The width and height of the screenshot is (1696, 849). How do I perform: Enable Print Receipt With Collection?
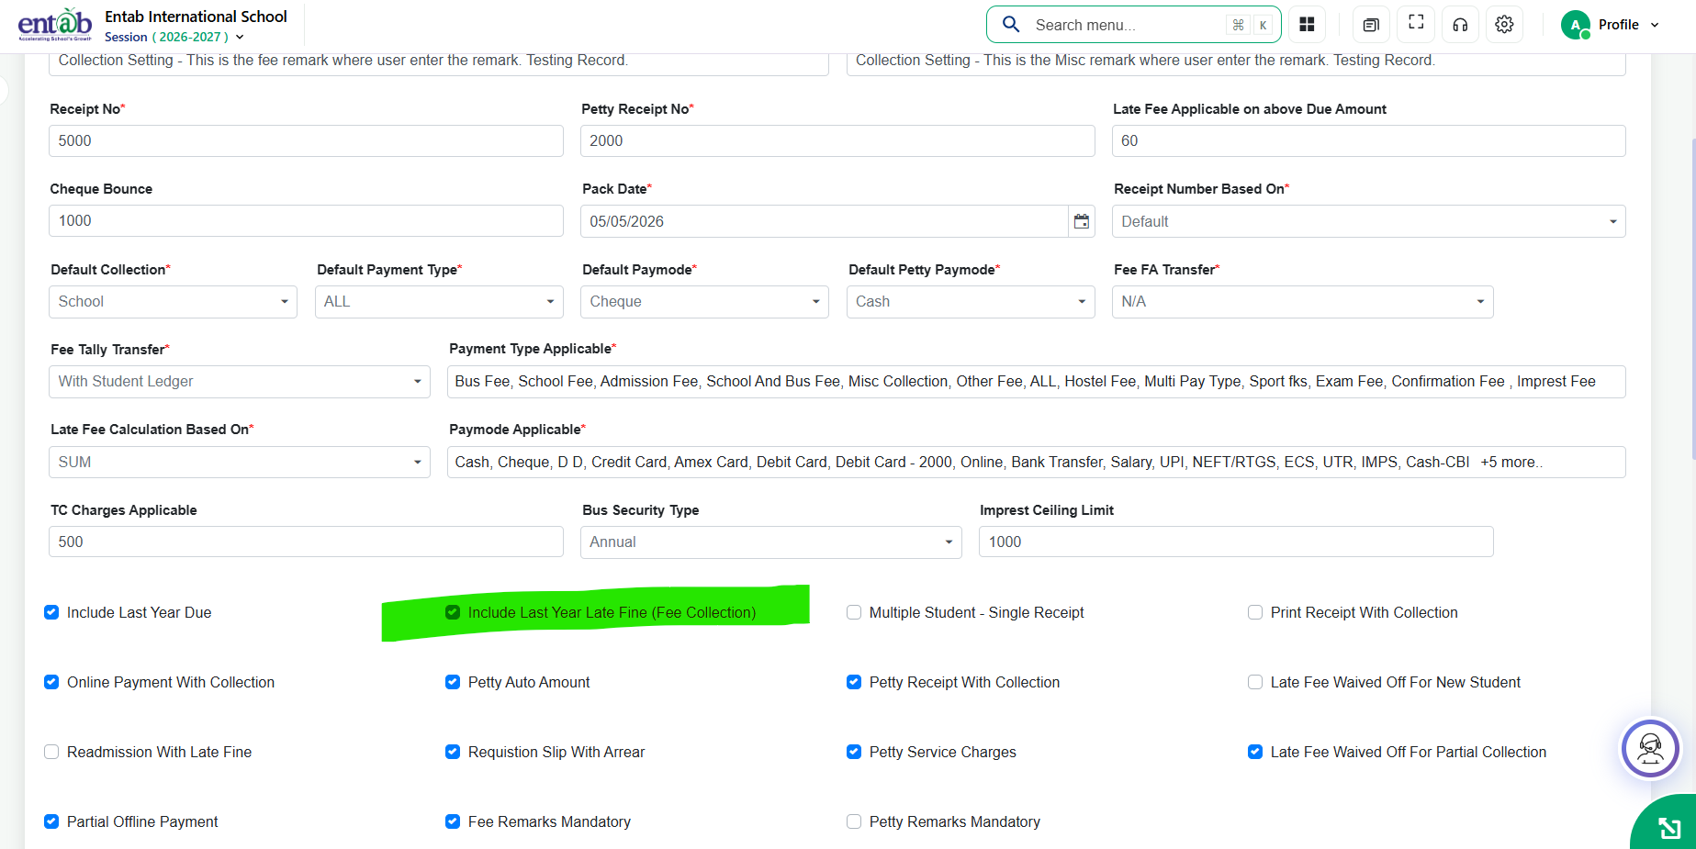[x=1255, y=612]
